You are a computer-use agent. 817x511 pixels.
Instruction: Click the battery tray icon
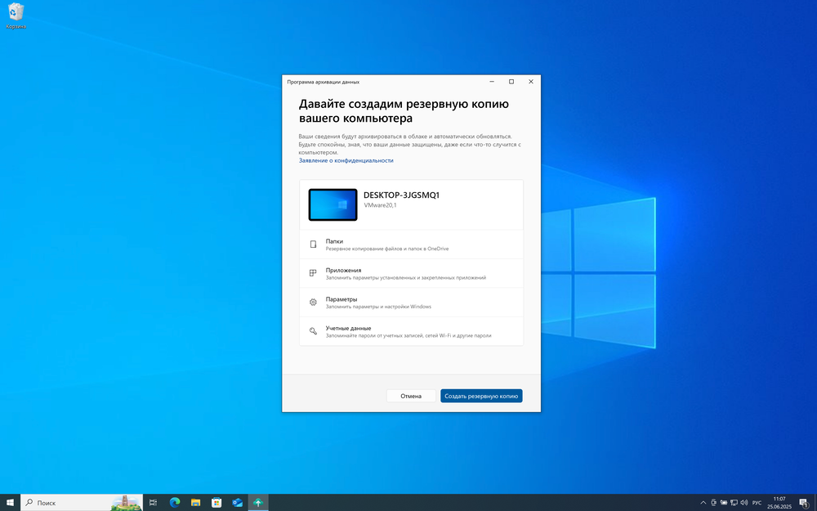[x=723, y=503]
